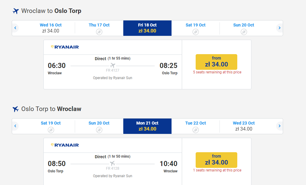The image size is (306, 185).
Task: Select Wed 16 Oct outbound date
Action: 51,28
